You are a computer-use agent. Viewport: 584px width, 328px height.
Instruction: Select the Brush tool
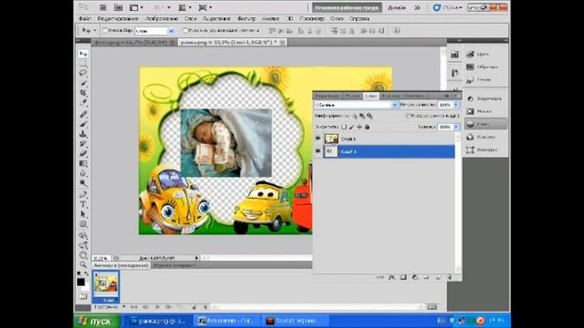pyautogui.click(x=83, y=124)
